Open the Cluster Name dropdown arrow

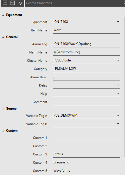118,60
